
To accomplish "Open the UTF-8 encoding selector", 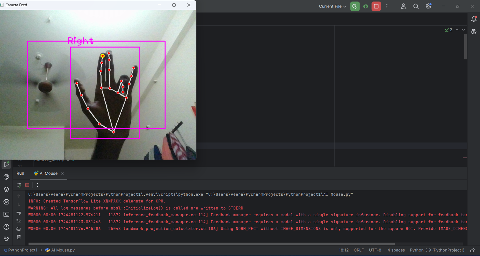I will 375,250.
